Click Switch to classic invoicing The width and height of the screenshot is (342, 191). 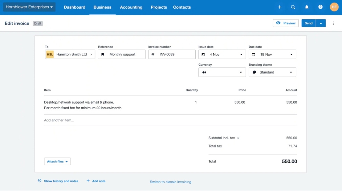click(170, 181)
